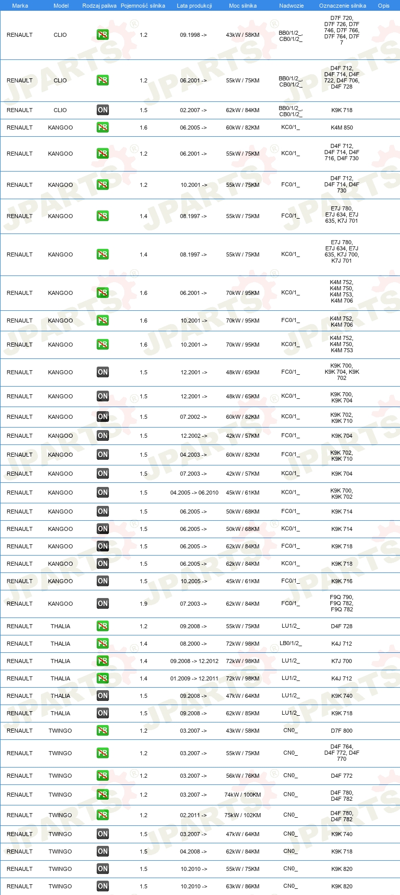Click the Moc silnika column header
The height and width of the screenshot is (895, 400).
pyautogui.click(x=243, y=6)
